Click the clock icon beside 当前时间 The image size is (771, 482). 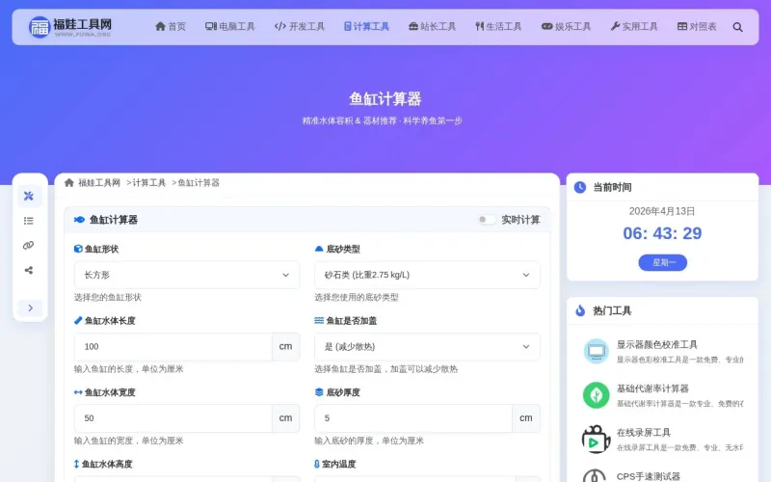(580, 187)
